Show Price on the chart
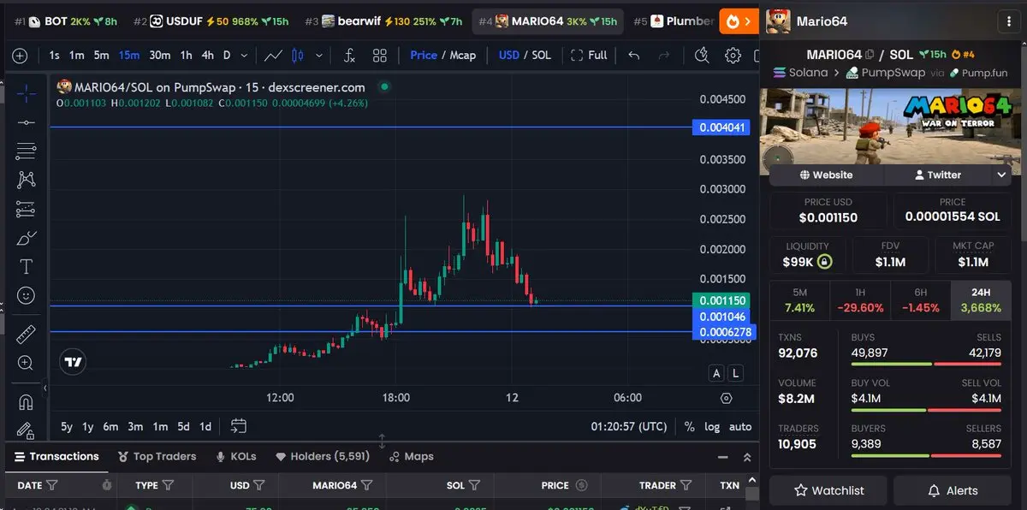The image size is (1027, 510). pyautogui.click(x=424, y=55)
